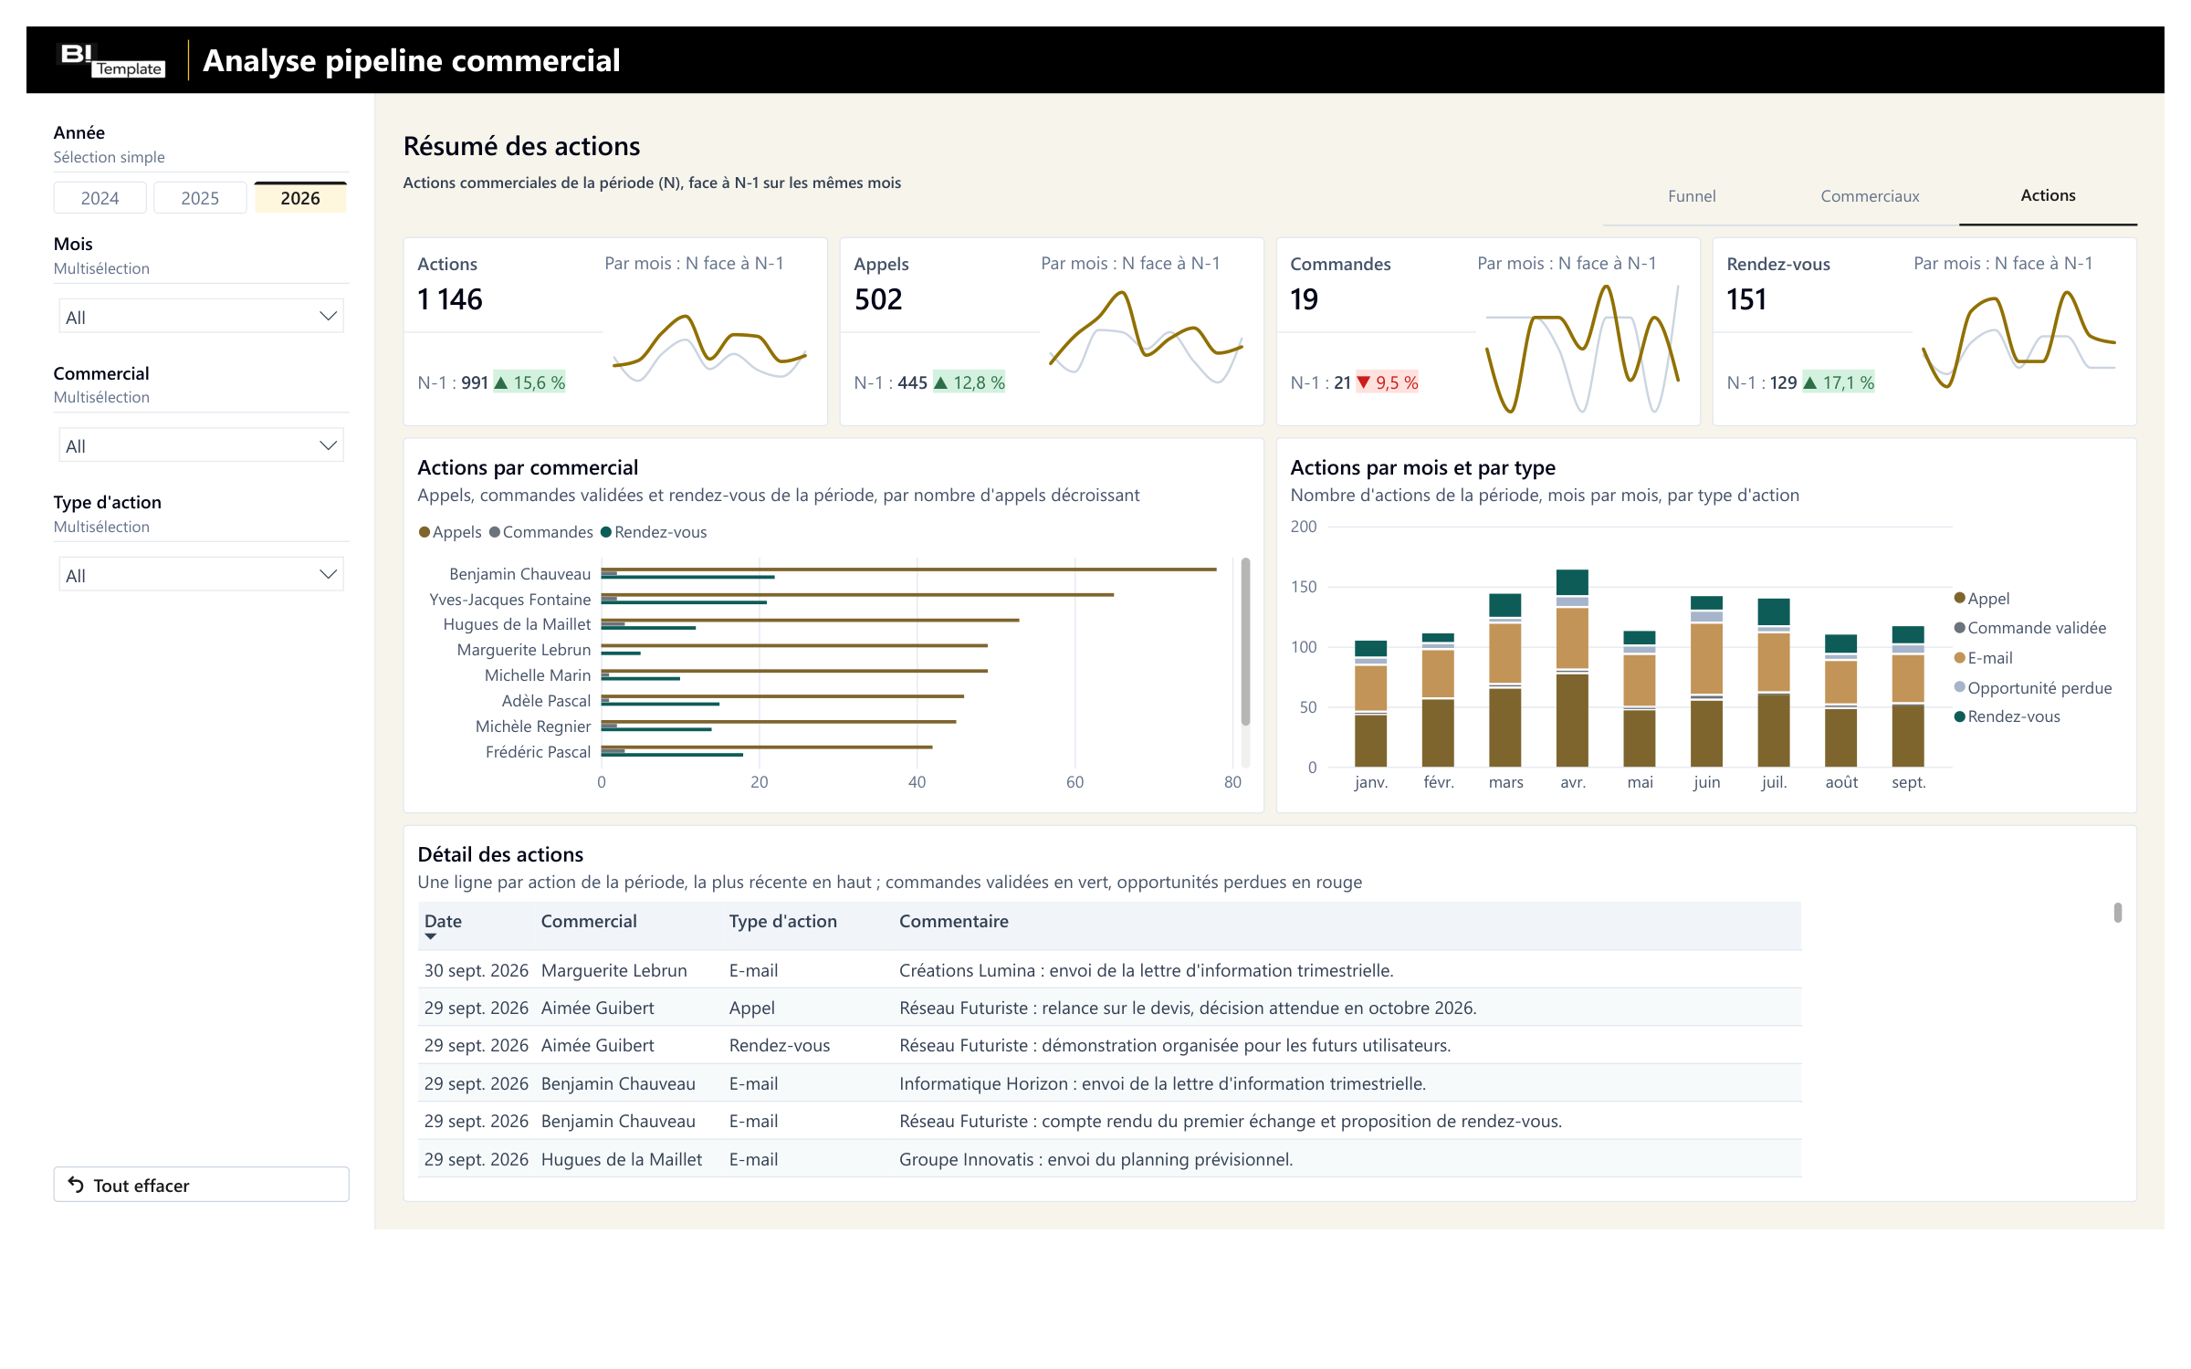Click the Rendez-vous legend entry in the monthly chart
Image resolution: width=2191 pixels, height=1369 pixels.
(2007, 716)
